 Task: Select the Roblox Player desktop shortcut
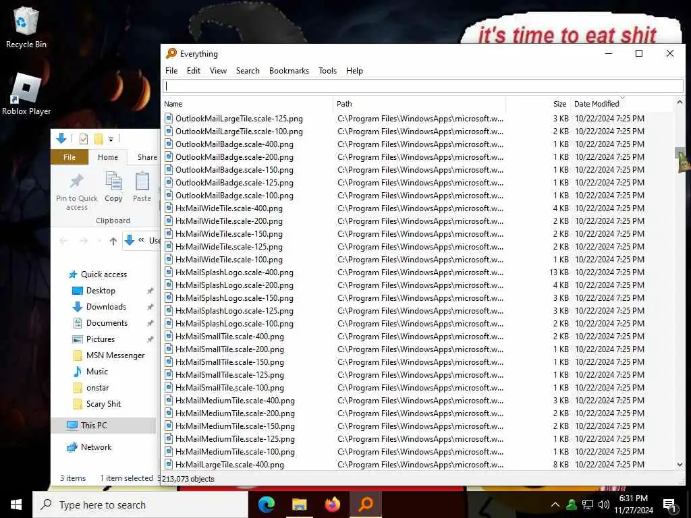pos(26,93)
